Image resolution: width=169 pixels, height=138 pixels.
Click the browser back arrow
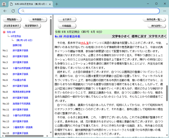pyautogui.click(x=5, y=11)
